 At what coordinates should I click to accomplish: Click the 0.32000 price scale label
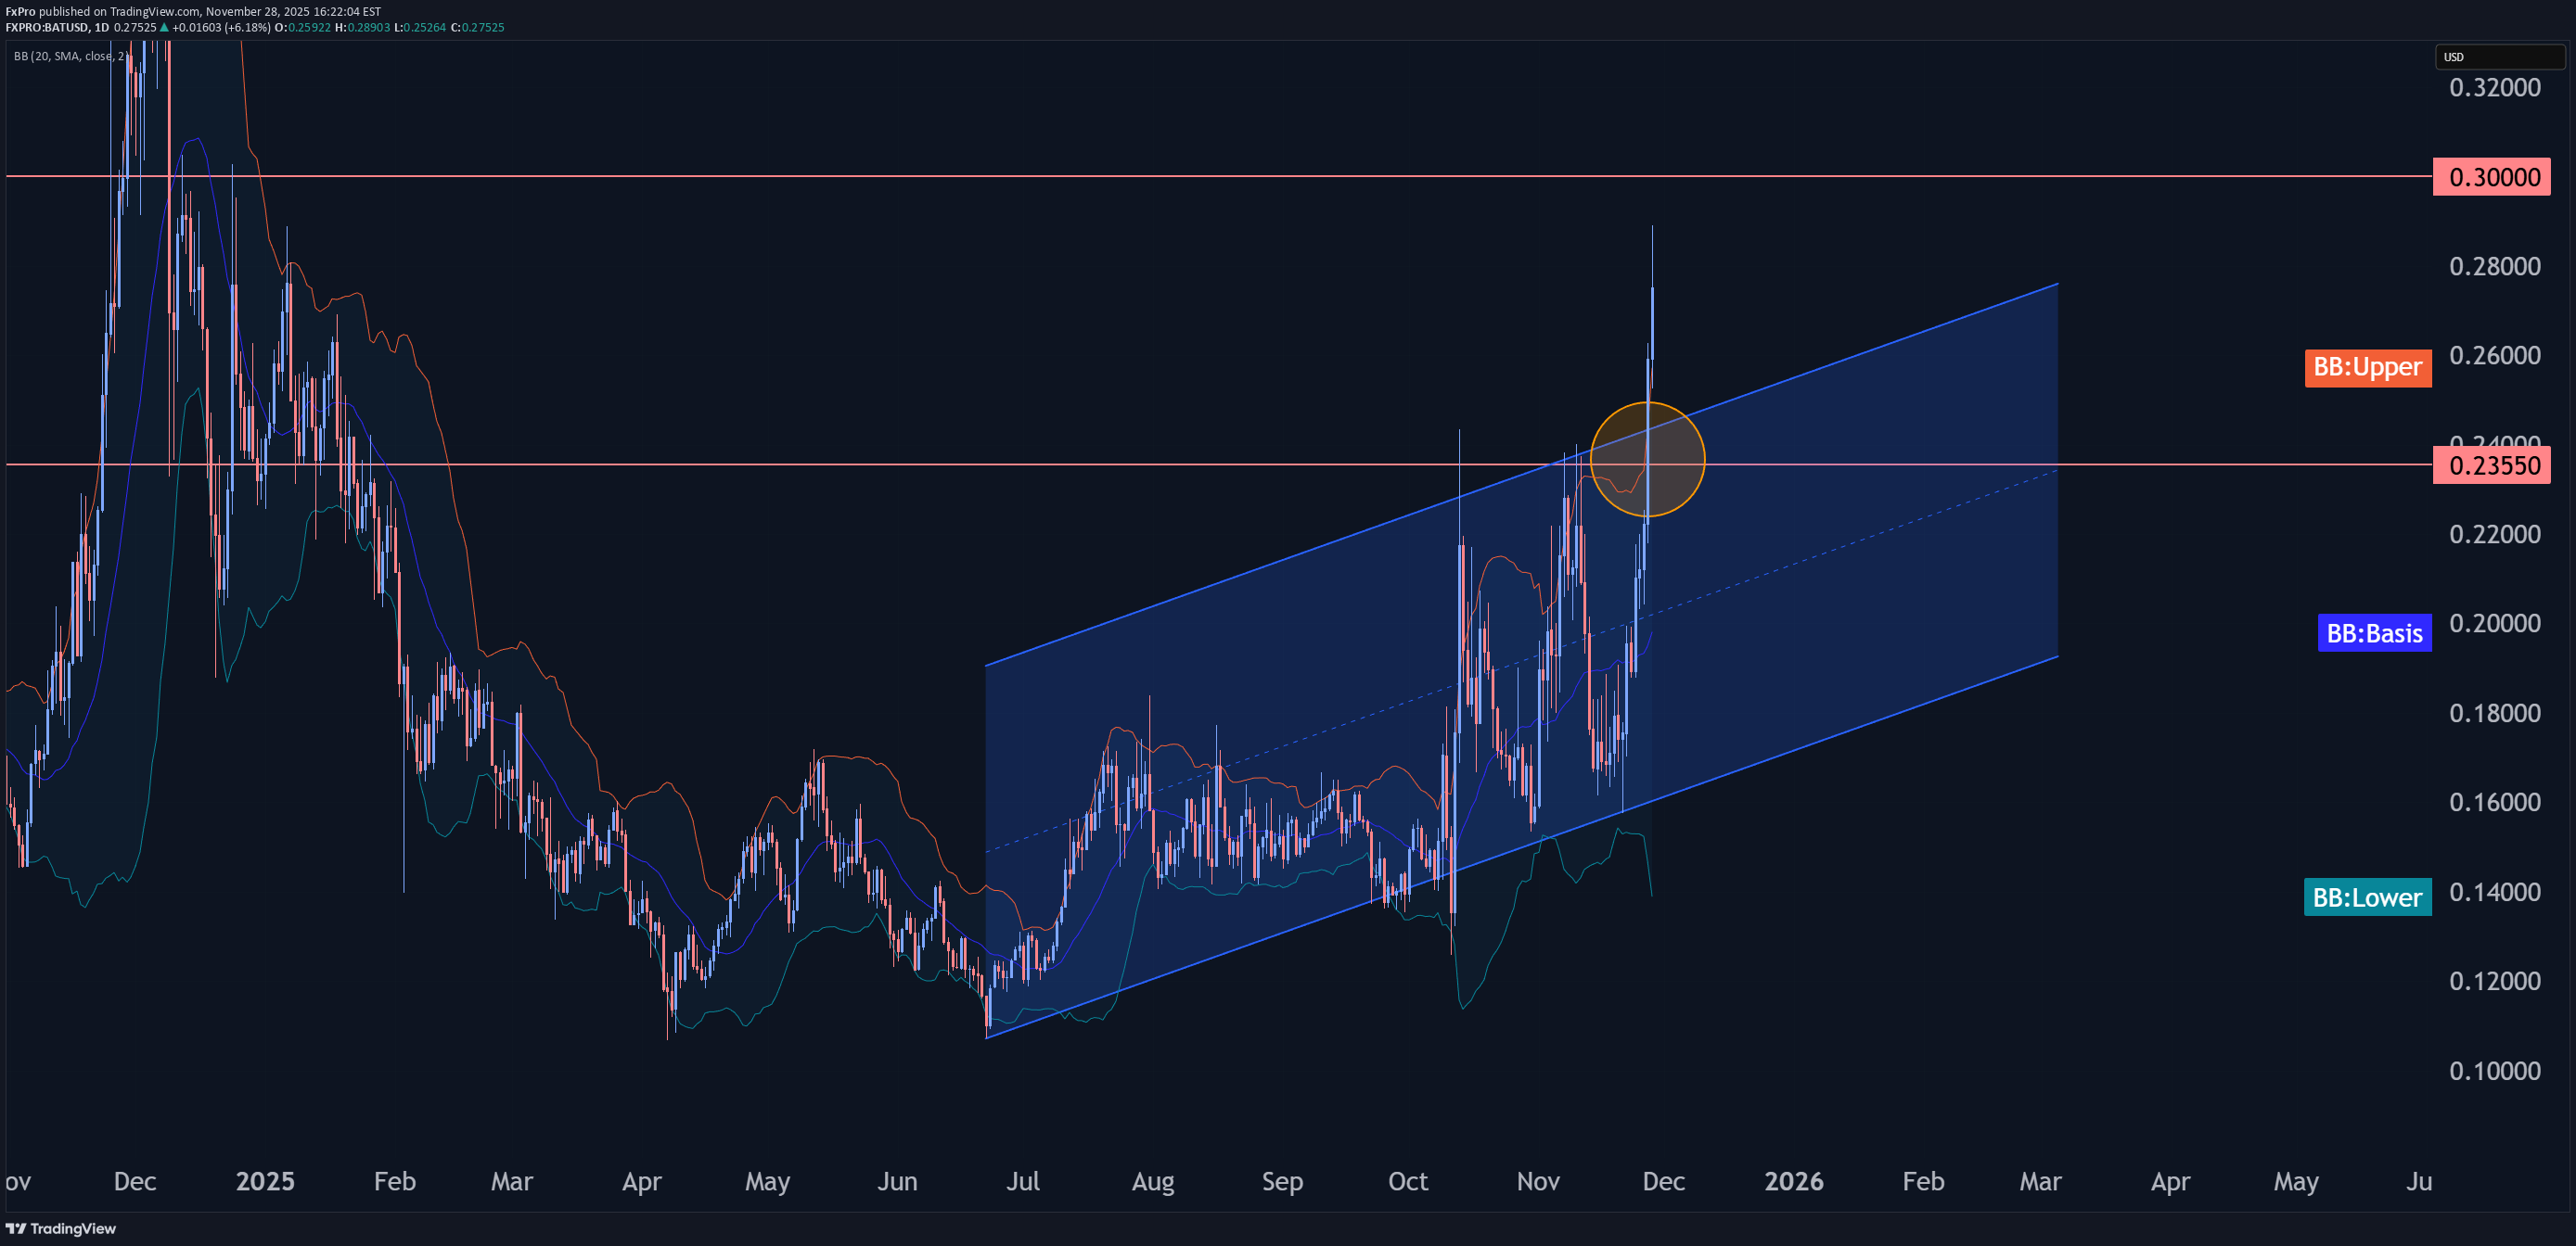(2494, 88)
